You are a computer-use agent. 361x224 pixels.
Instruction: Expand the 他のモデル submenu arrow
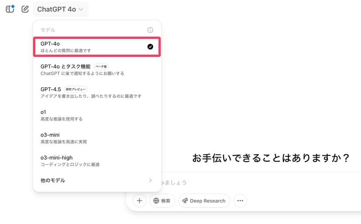tap(150, 180)
